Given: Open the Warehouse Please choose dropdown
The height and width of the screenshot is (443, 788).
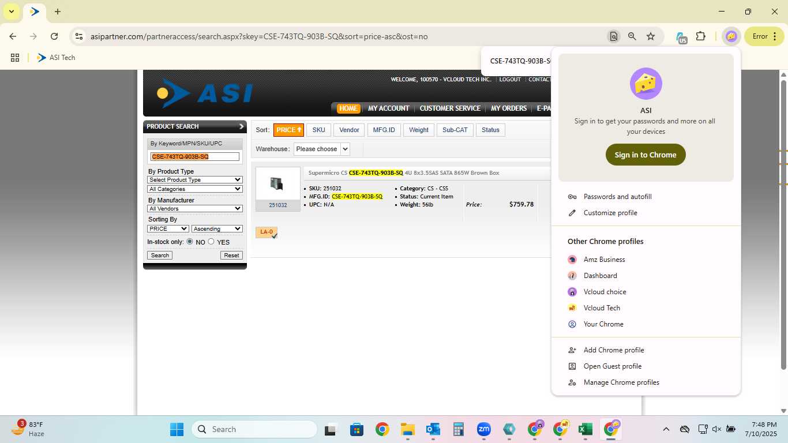Looking at the screenshot, I should pos(322,149).
